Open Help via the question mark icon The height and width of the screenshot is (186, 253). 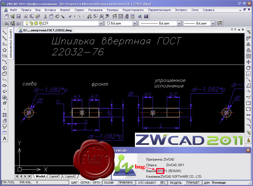(146, 16)
